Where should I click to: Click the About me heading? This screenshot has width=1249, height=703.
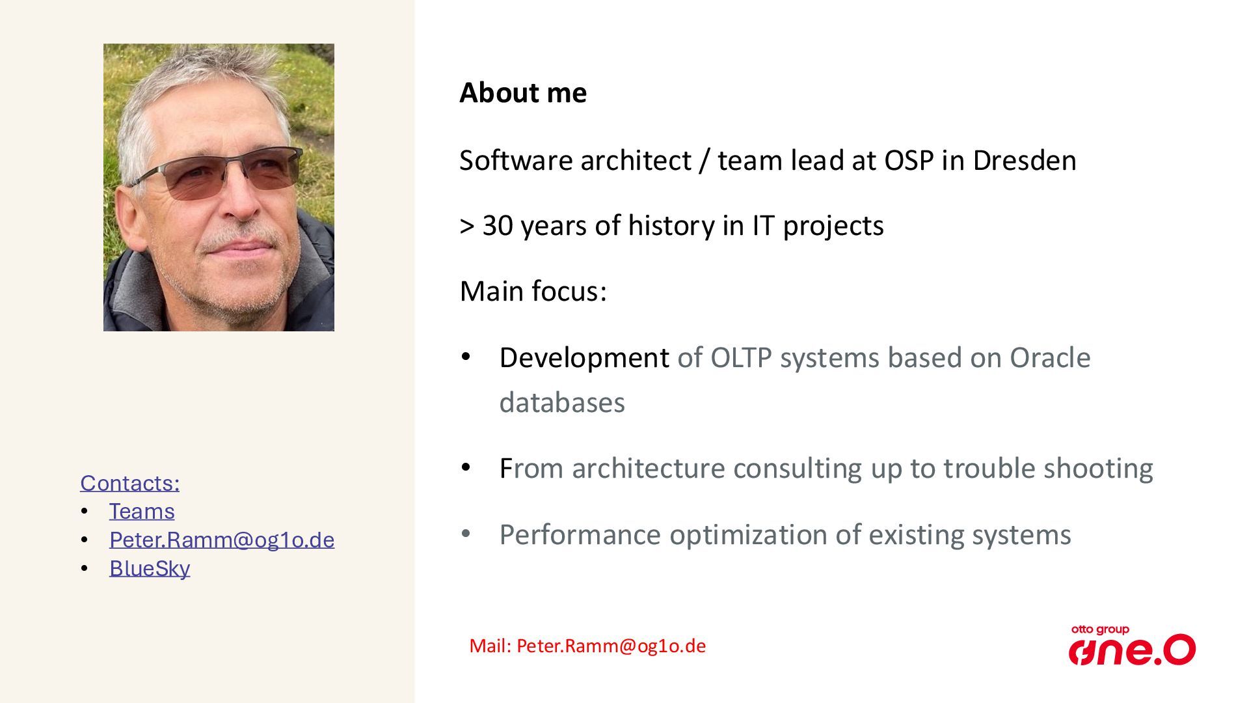coord(523,92)
